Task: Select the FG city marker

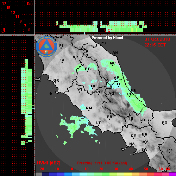Action: [165, 123]
